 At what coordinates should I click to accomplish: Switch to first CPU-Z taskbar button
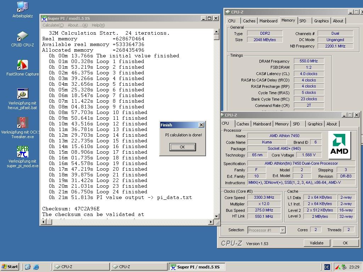[x=81, y=267]
